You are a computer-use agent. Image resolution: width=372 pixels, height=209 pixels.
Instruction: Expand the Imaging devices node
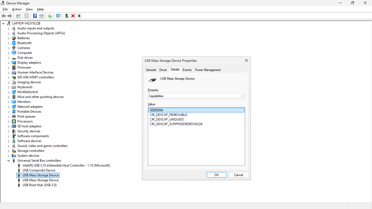[x=9, y=82]
